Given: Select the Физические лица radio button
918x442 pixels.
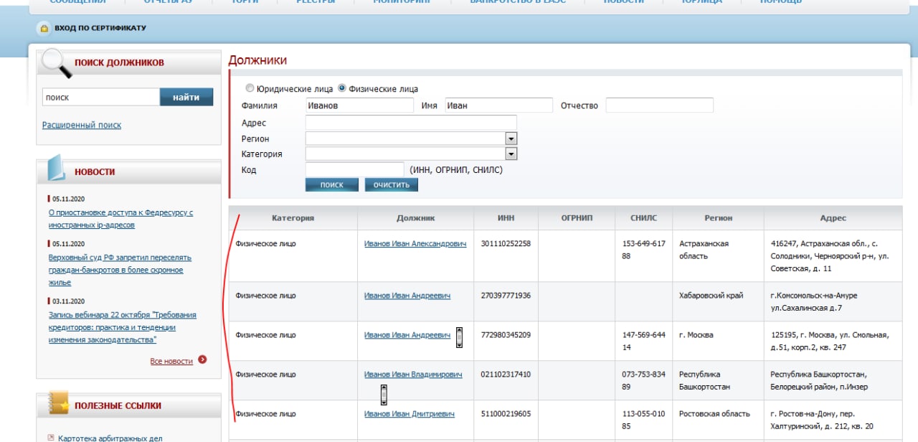Looking at the screenshot, I should click(342, 89).
